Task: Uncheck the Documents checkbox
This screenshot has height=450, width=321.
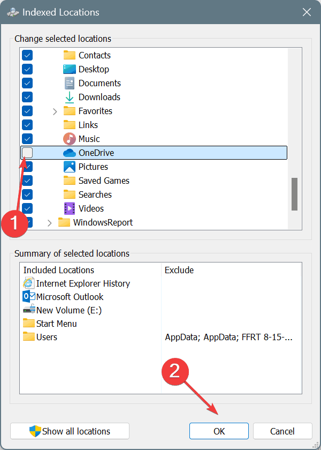Action: 27,83
